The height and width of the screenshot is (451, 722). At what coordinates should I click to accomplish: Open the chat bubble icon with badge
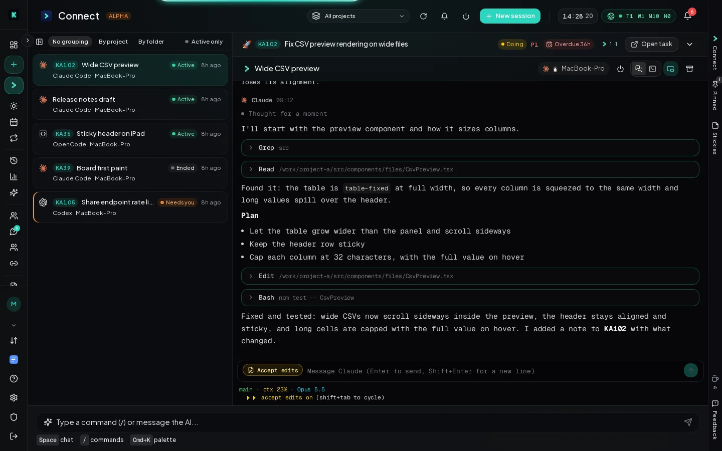tap(14, 232)
